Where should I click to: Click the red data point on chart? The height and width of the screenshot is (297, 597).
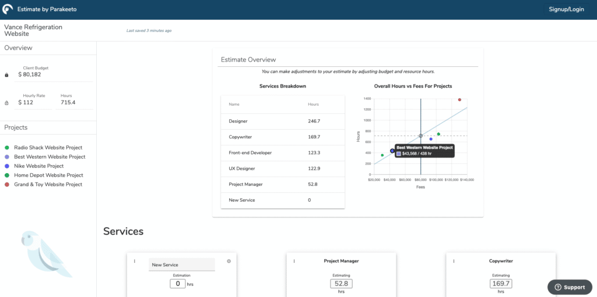(459, 100)
